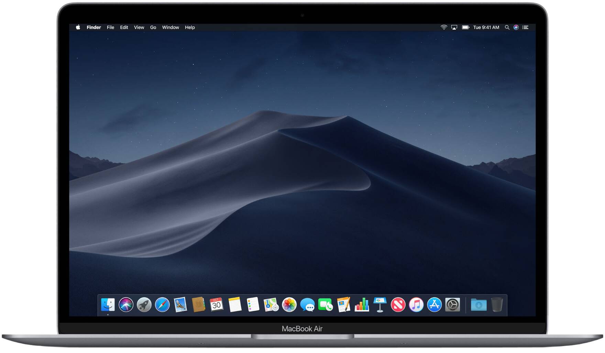Launch FaceTime from the Dock
Viewport: 605px width, 353px height.
pos(326,305)
